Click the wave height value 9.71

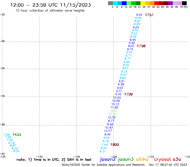click(119, 91)
